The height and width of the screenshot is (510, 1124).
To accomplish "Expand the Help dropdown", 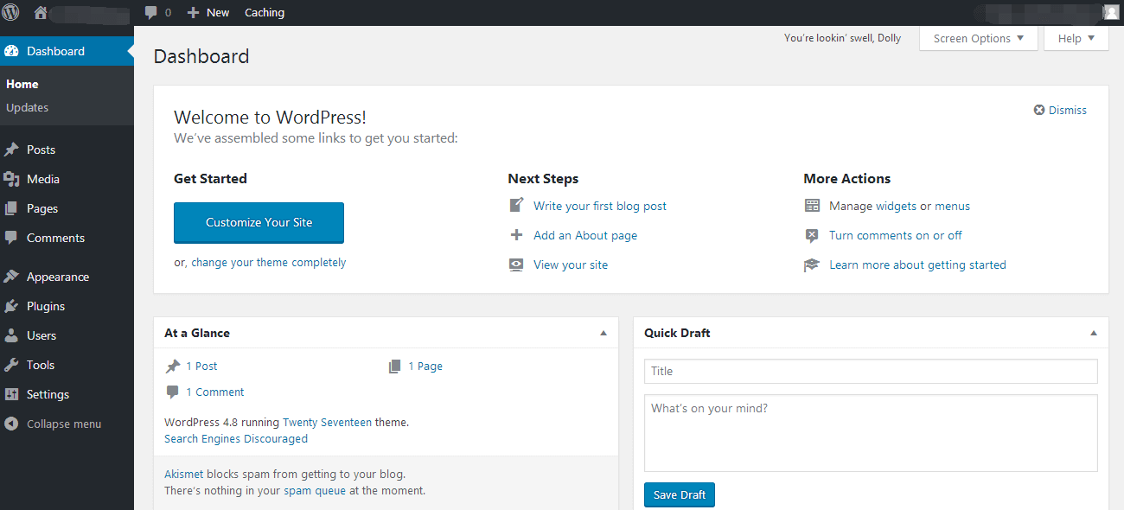I will [1075, 38].
